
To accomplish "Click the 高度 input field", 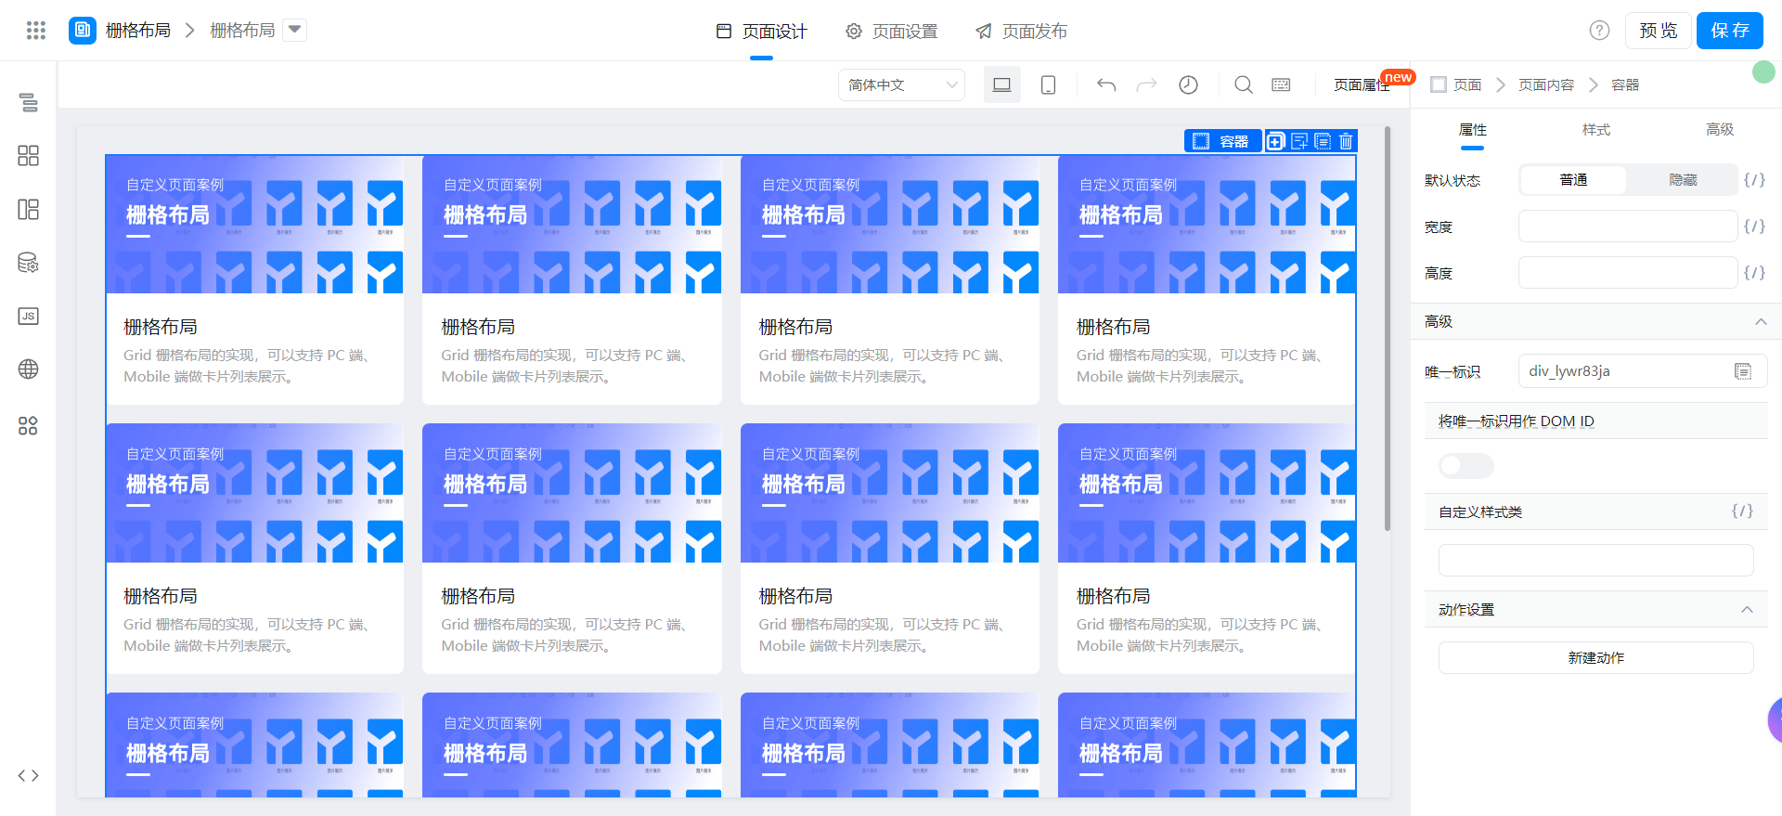I will click(1628, 273).
